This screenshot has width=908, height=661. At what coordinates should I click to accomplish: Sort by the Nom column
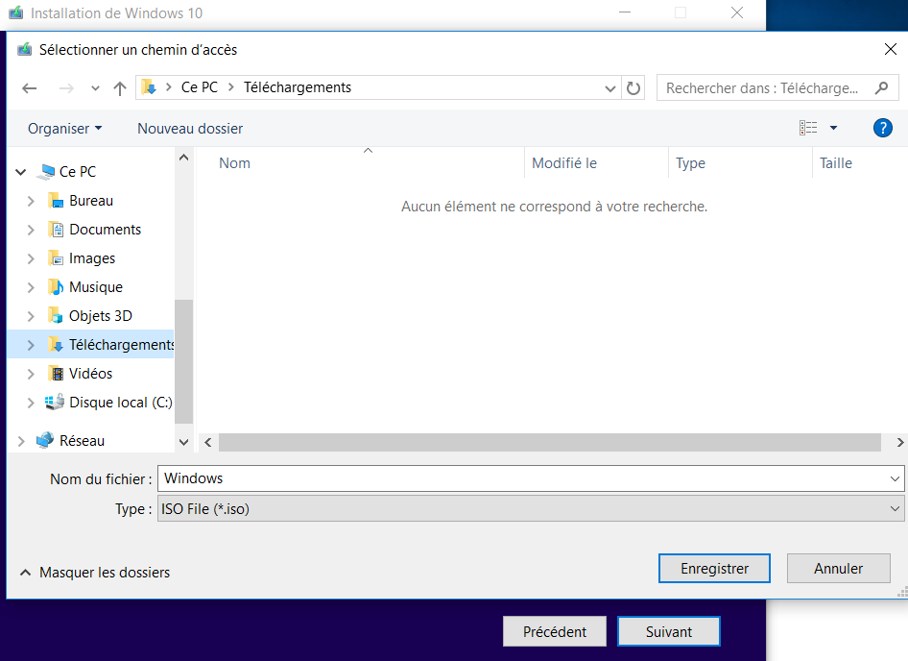click(x=234, y=163)
